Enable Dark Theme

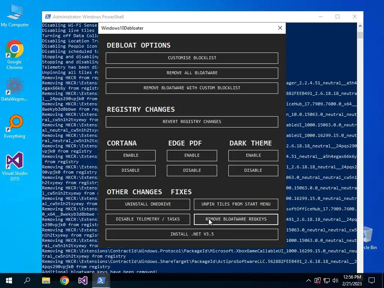[x=253, y=156]
